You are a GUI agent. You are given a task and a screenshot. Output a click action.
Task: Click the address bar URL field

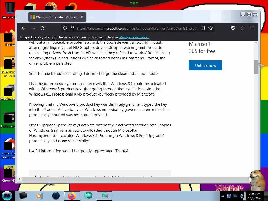[138, 28]
